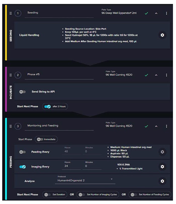Open more options for Monitoring and Feeding
Screen dimensions: 176x204
[x=166, y=126]
